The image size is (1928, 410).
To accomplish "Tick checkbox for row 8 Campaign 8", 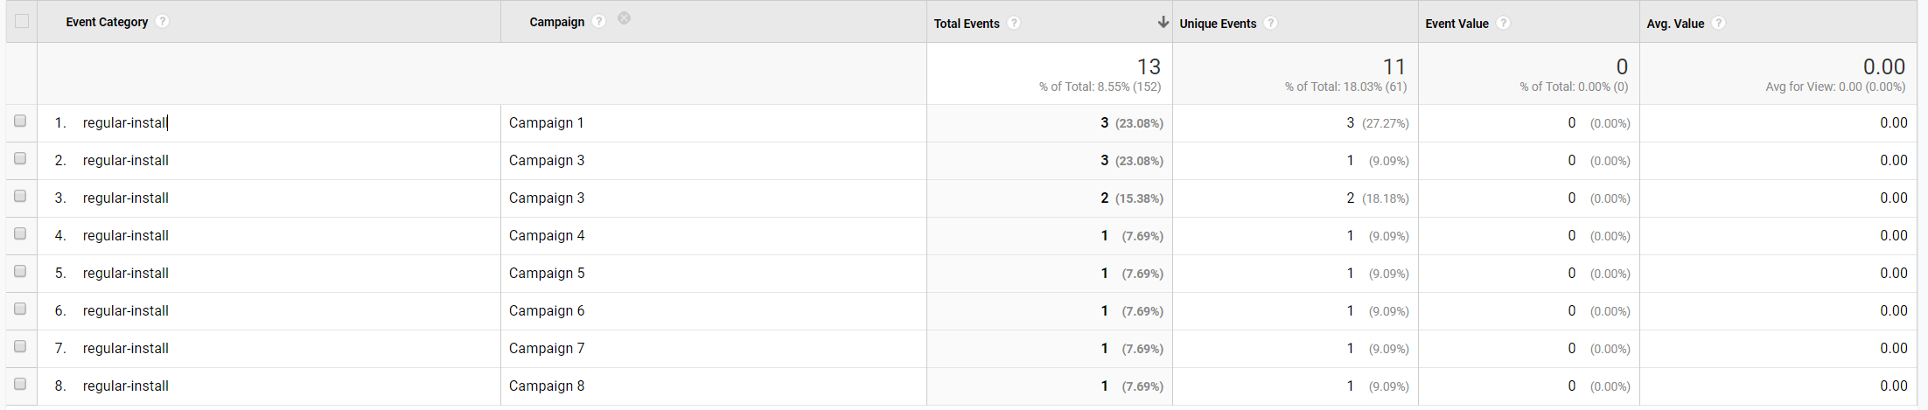I will pos(20,385).
